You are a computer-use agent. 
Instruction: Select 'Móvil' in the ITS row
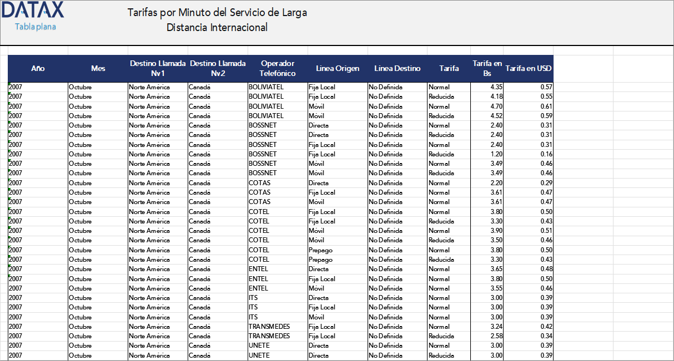338,317
